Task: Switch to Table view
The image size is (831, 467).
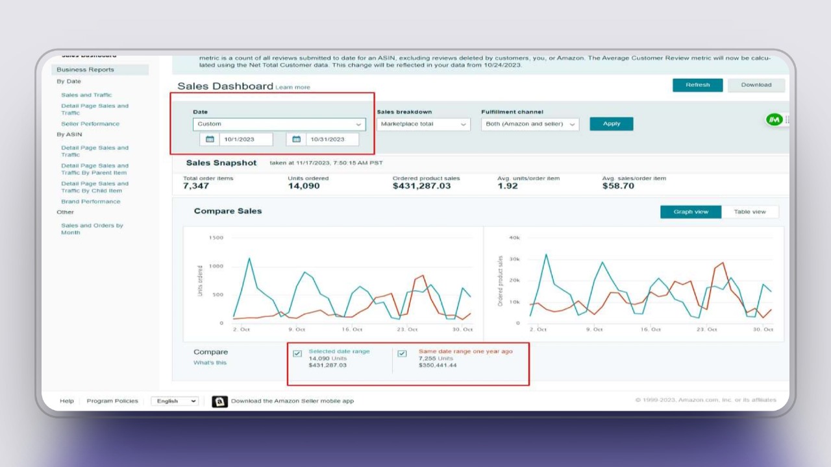Action: point(749,212)
